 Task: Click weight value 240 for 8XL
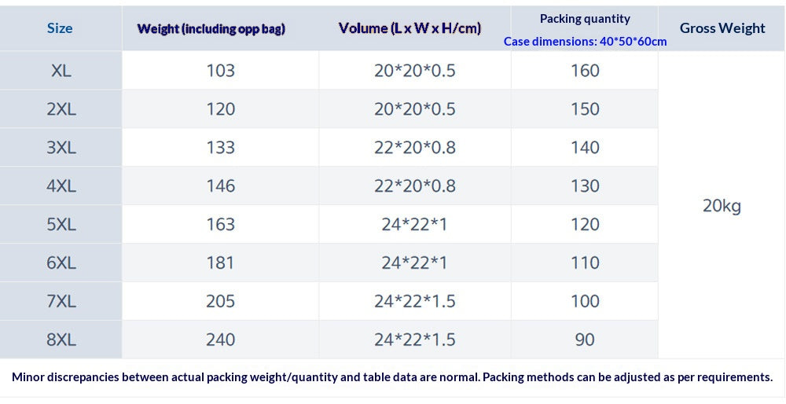click(x=221, y=340)
